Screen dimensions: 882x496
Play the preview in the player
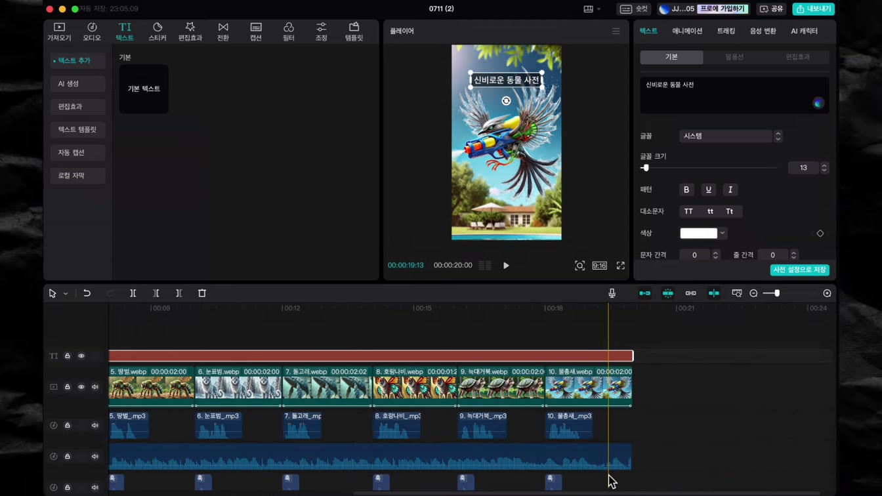point(506,266)
